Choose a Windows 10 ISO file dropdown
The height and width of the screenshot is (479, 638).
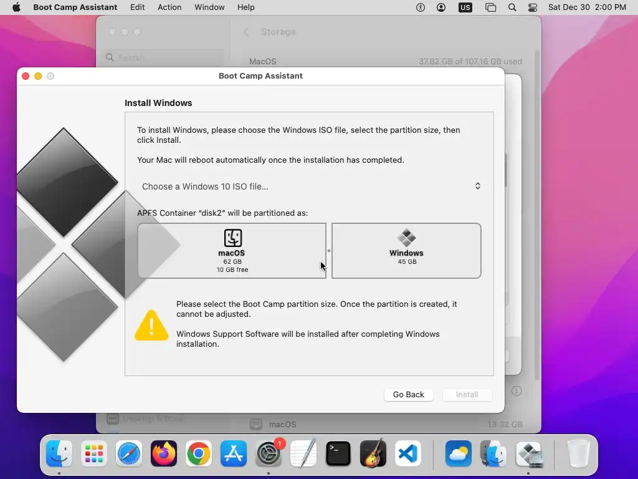312,186
